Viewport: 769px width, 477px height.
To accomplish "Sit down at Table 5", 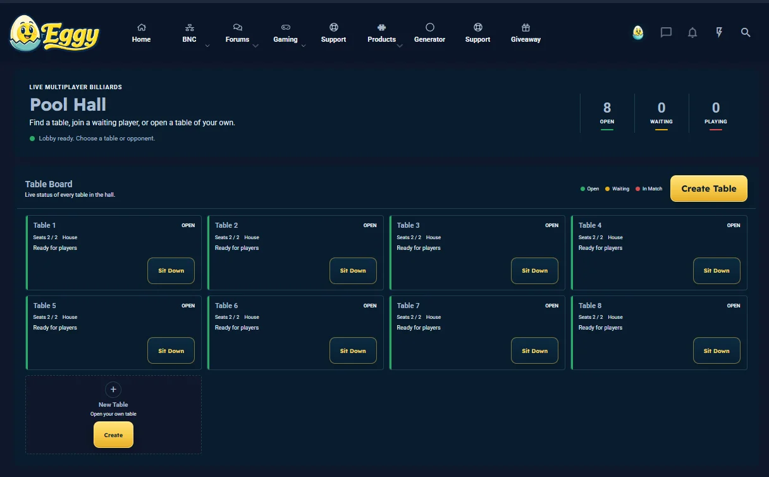I will 171,351.
